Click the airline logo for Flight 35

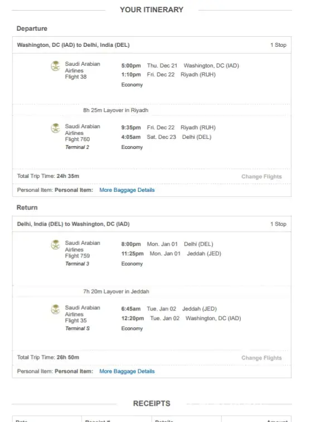(x=56, y=310)
